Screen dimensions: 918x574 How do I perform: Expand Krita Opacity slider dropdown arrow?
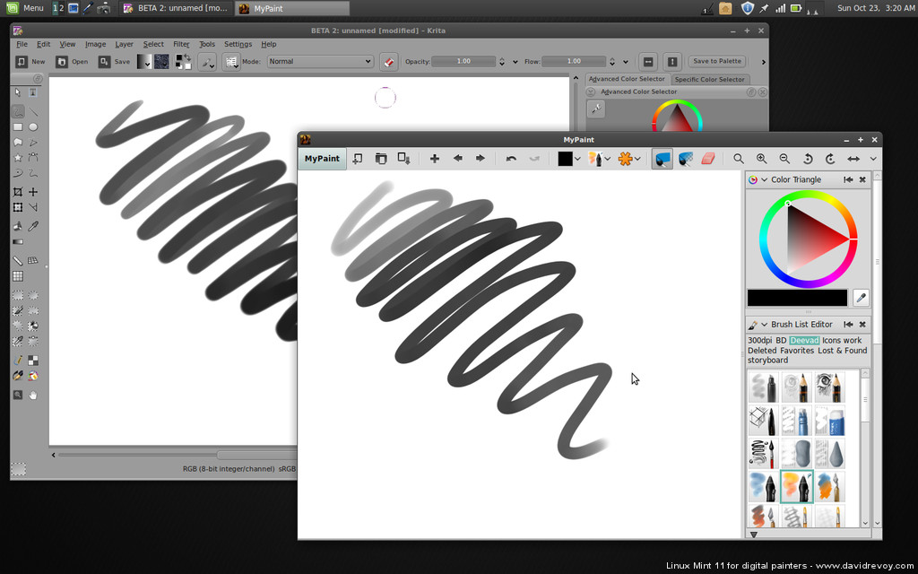pyautogui.click(x=515, y=62)
